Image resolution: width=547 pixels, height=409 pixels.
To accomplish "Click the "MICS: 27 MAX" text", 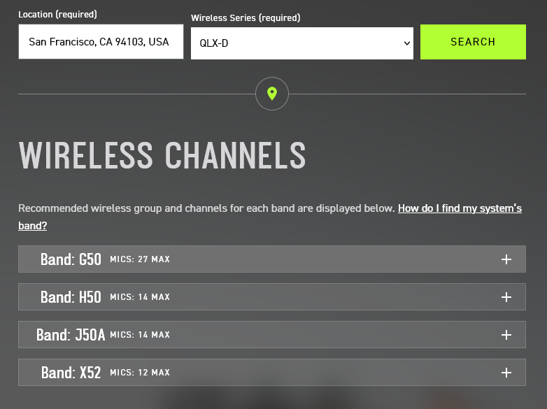I will click(x=140, y=259).
